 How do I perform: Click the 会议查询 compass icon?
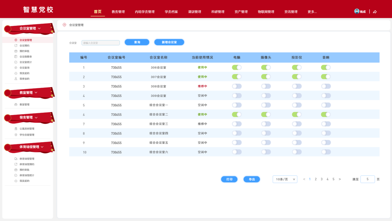[x=16, y=68]
